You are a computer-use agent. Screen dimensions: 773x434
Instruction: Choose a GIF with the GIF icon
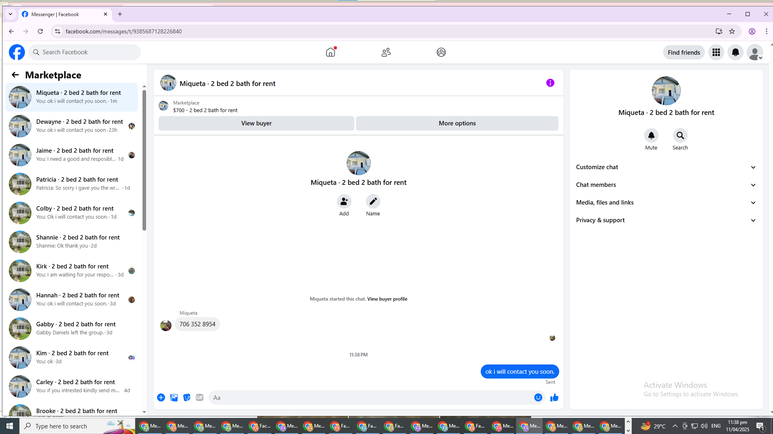click(200, 397)
